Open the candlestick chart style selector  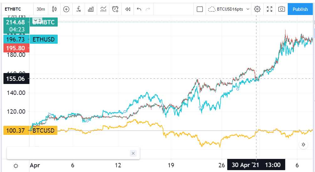54,9
